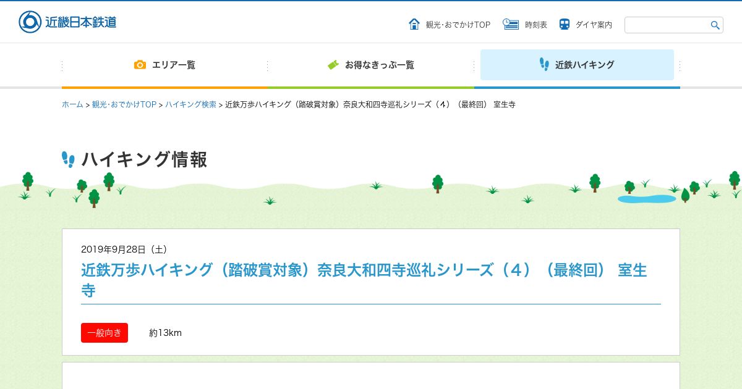Click the 約13km distance text
This screenshot has width=742, height=389.
[x=165, y=333]
